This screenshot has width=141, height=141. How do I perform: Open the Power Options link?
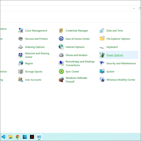(115, 55)
